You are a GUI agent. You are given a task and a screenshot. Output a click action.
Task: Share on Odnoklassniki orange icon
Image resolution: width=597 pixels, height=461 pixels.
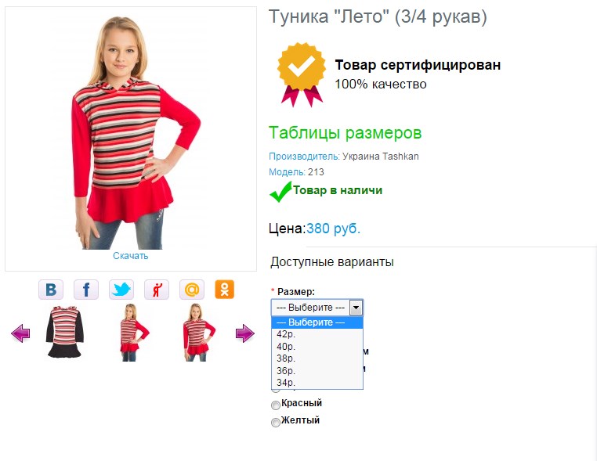coord(225,290)
